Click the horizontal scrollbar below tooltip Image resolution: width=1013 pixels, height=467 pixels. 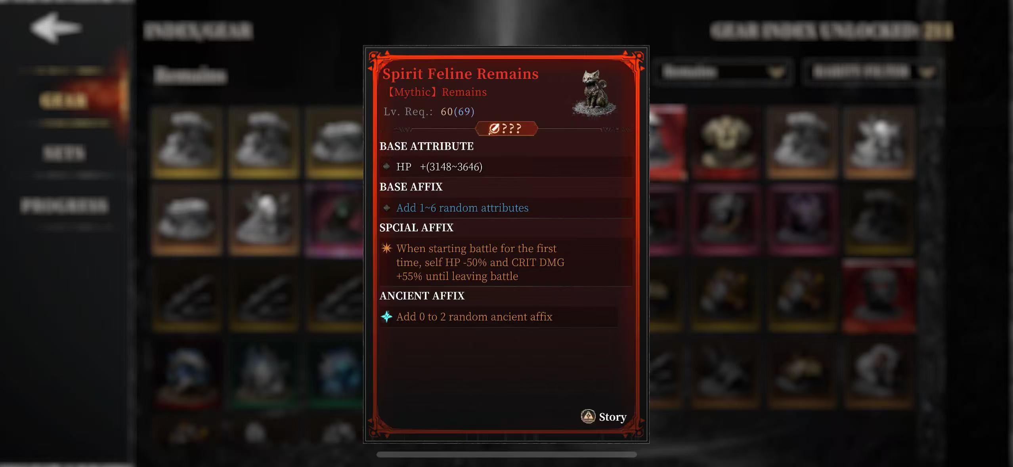[506, 454]
